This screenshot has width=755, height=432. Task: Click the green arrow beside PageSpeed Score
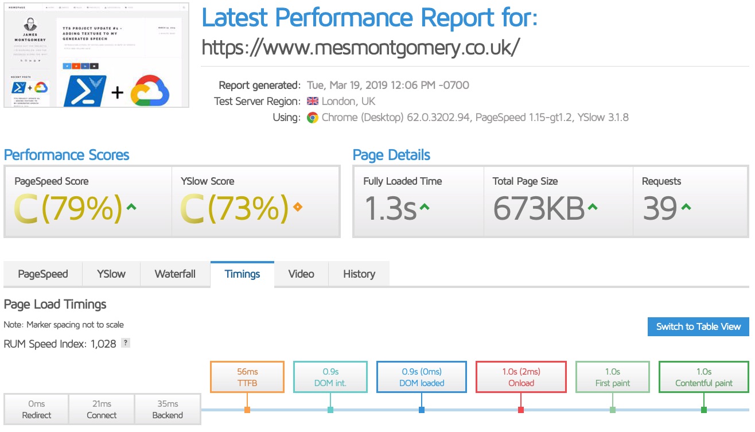131,207
